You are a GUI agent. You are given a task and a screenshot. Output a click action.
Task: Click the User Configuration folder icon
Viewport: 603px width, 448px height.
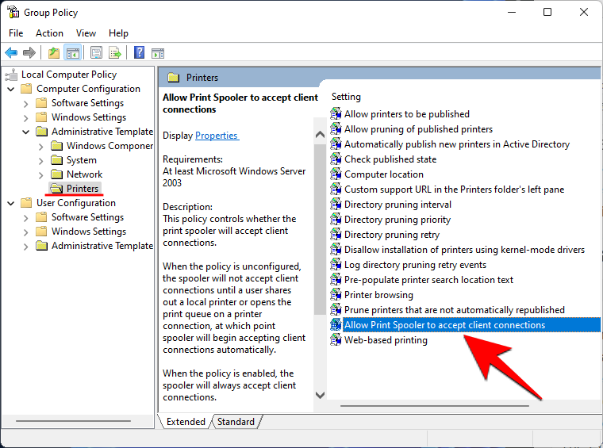pos(26,202)
